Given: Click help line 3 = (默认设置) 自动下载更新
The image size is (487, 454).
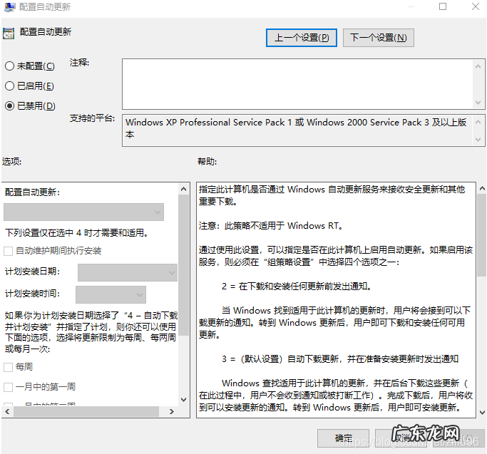Looking at the screenshot, I should pos(340,359).
